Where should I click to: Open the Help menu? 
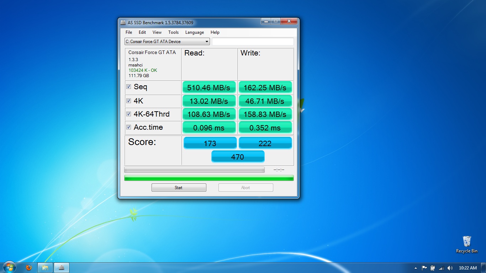[x=215, y=32]
